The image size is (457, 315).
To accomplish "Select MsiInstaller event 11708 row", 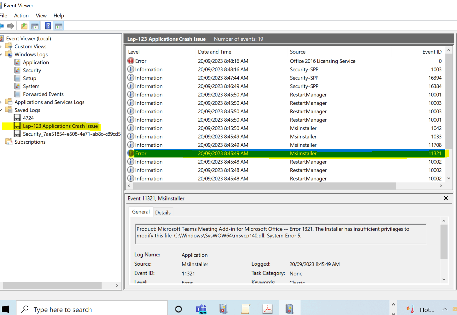I will [x=285, y=145].
